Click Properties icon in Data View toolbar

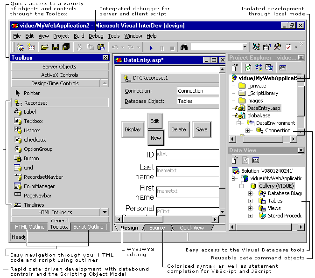coord(256,160)
